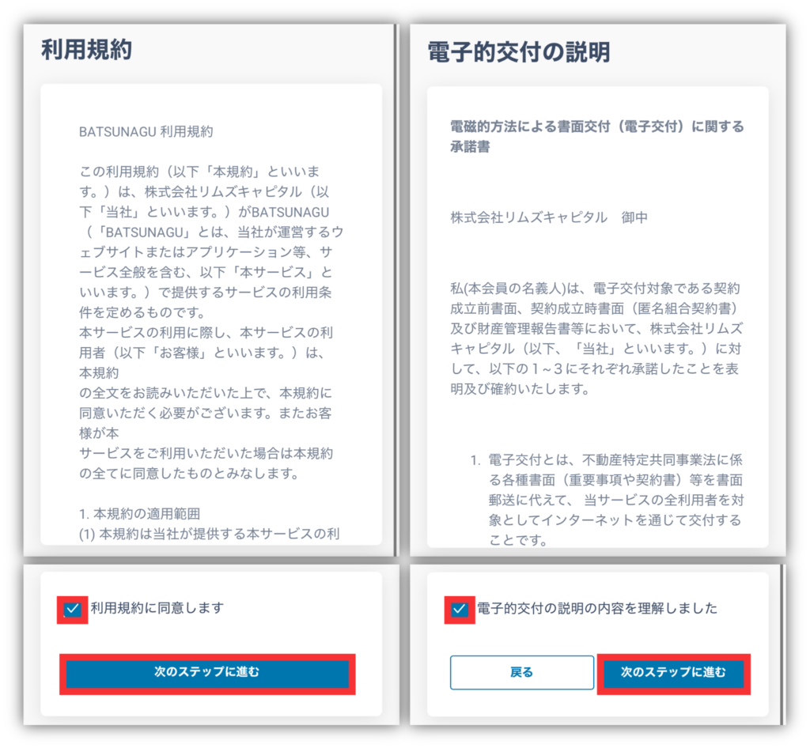The image size is (810, 748).
Task: Click the bold 電磁的方法による書面交付 承諾書 heading
Action: click(596, 136)
